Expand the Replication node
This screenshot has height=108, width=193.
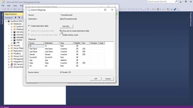[9, 51]
